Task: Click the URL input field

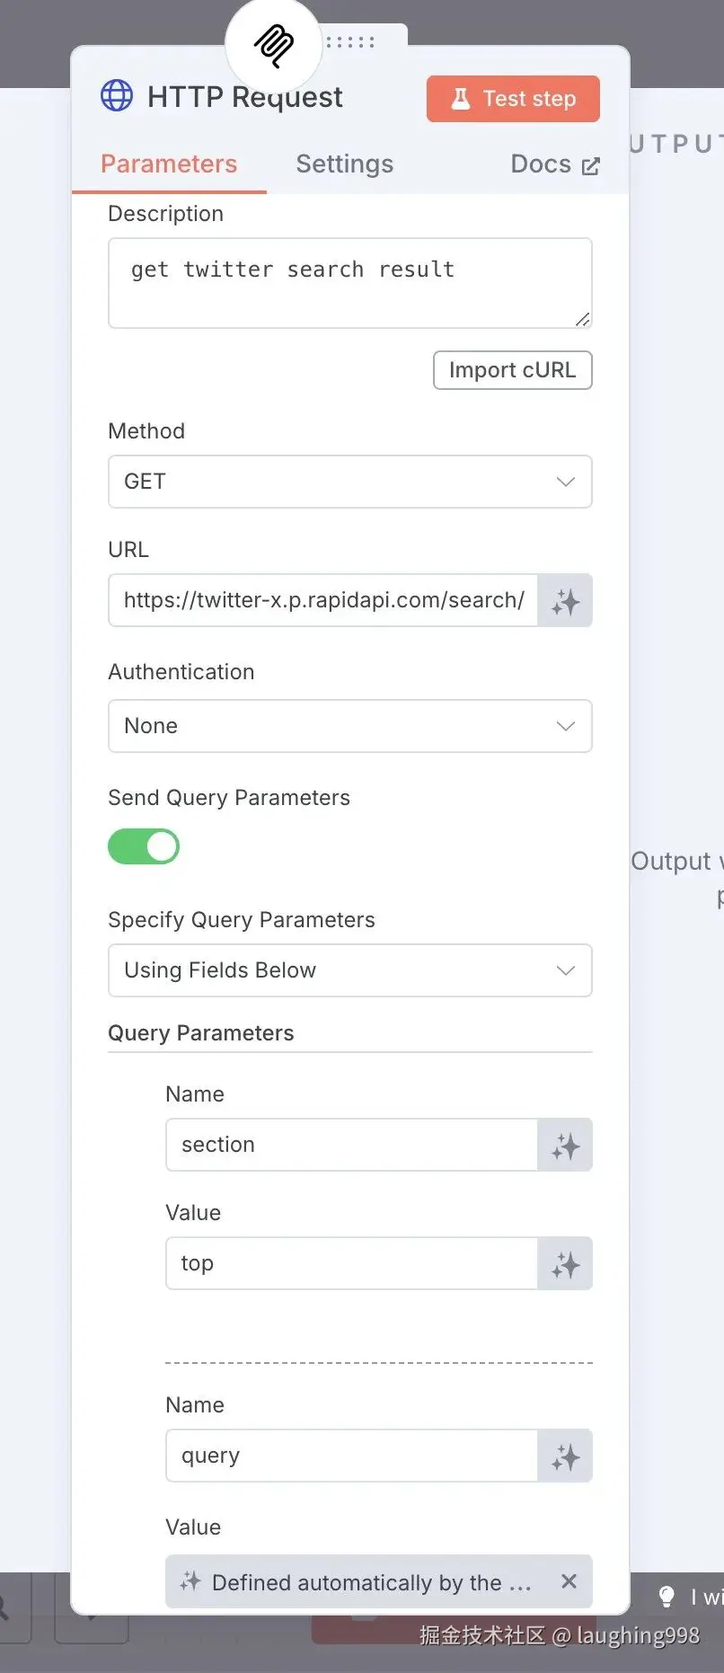Action: 323,600
